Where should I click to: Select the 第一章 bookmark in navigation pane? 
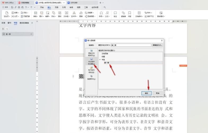[x=17, y=34]
